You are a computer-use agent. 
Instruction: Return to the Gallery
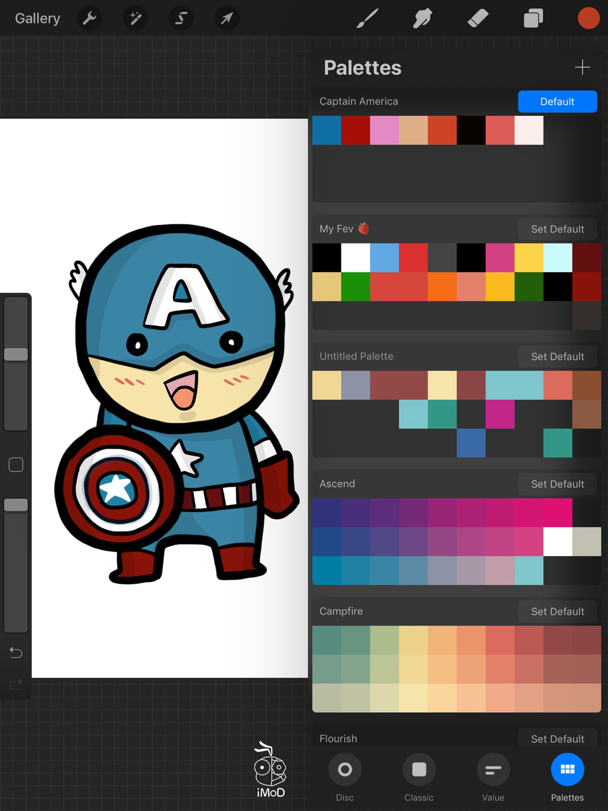(x=37, y=19)
